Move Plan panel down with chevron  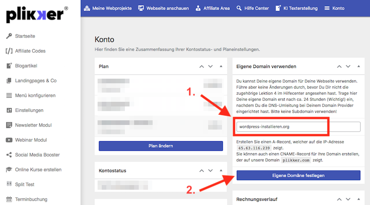pos(210,67)
